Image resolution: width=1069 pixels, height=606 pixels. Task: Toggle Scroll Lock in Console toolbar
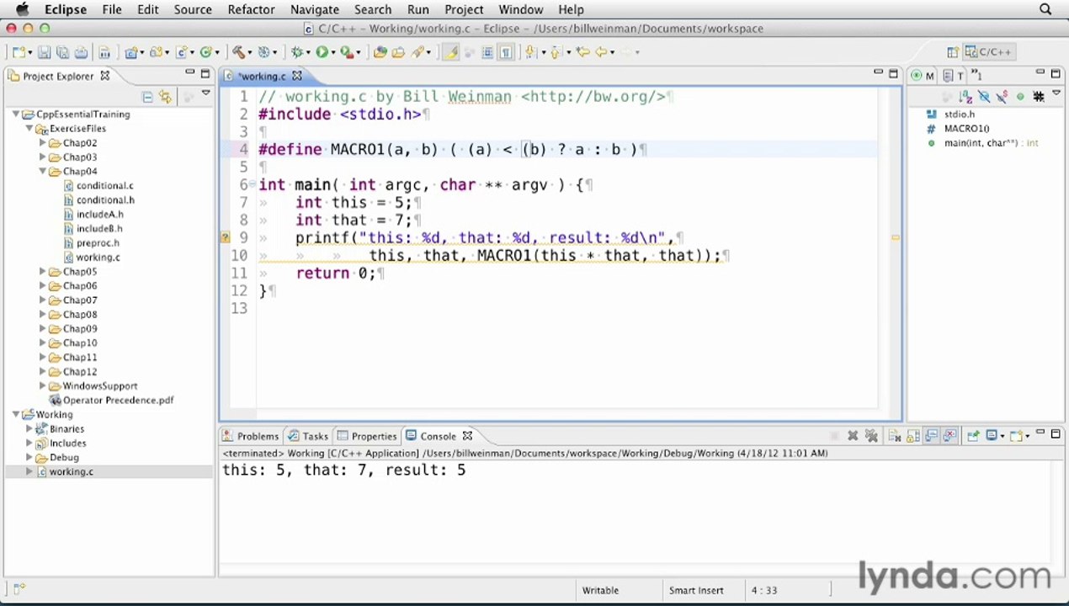pyautogui.click(x=913, y=436)
